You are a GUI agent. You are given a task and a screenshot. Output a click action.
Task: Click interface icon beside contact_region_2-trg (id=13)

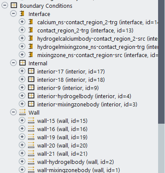pos(31,30)
